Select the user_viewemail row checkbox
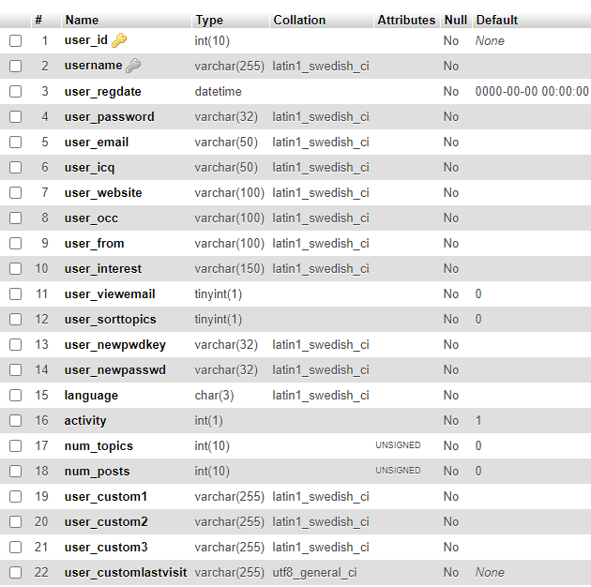Viewport: 591px width, 587px height. [x=15, y=293]
